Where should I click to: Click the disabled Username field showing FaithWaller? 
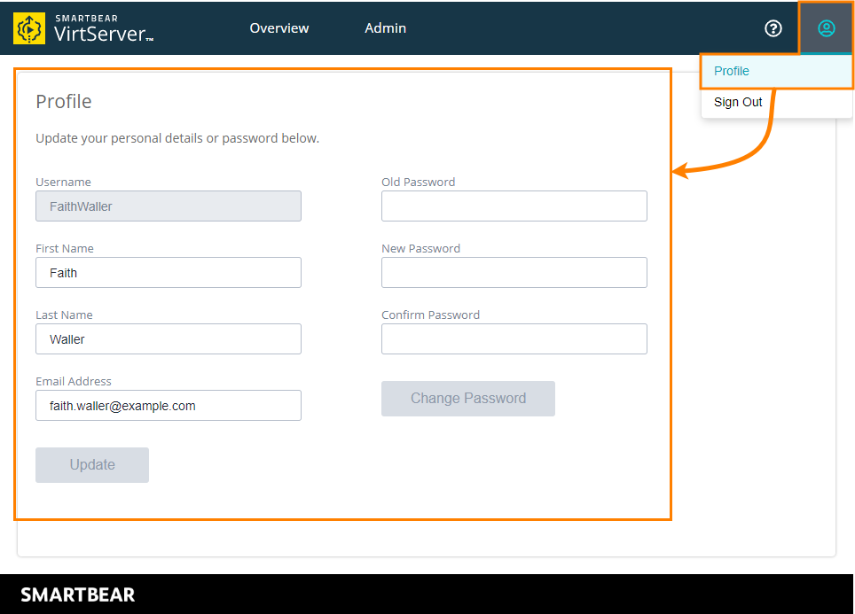click(168, 206)
